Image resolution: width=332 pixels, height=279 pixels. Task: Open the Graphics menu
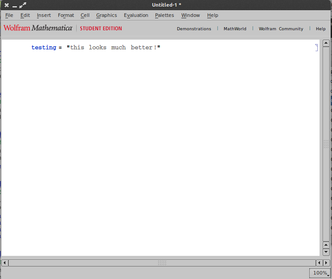coord(107,15)
